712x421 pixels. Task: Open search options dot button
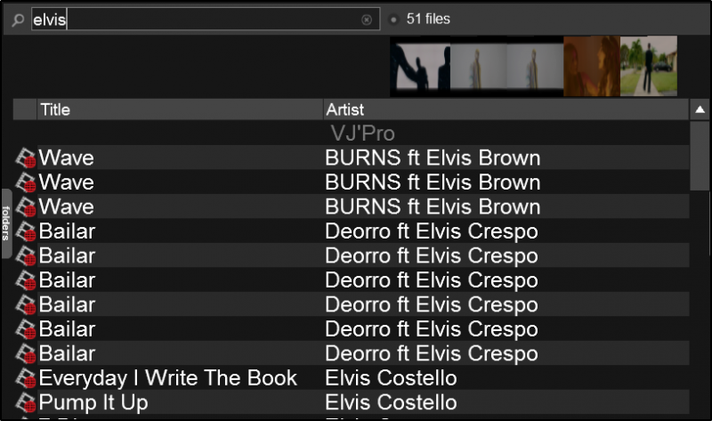point(393,20)
